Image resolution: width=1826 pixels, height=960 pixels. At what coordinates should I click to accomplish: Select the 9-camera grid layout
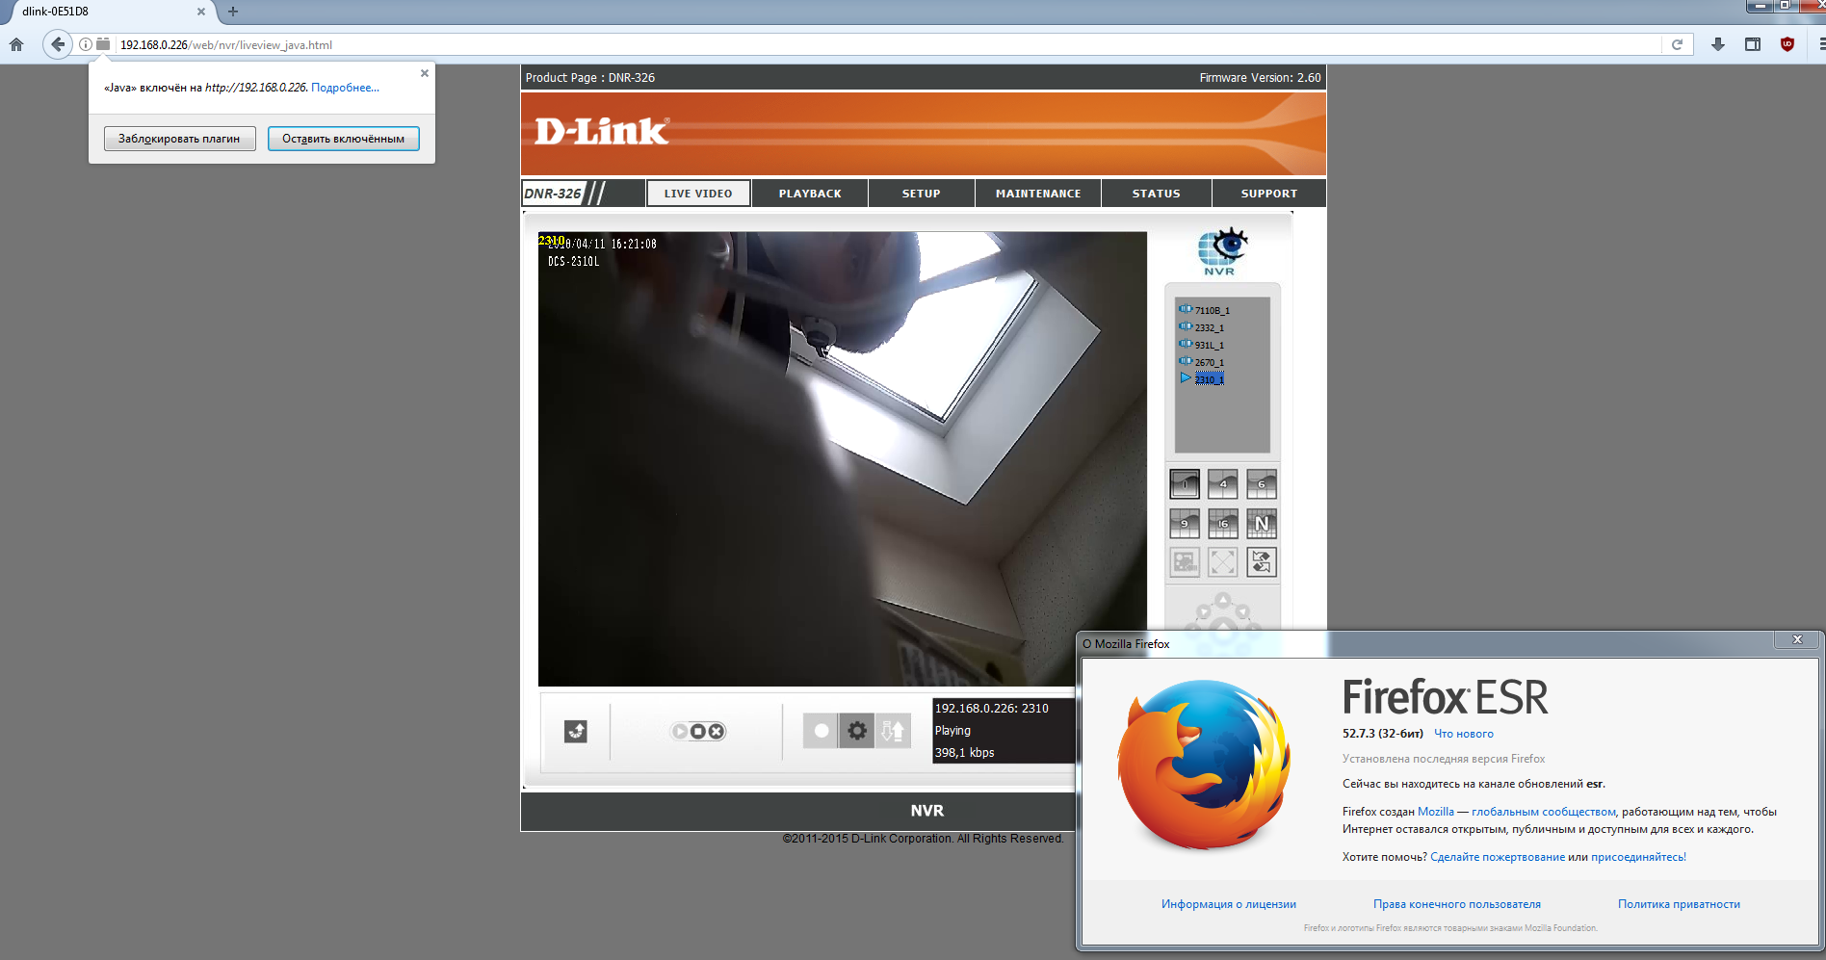[x=1185, y=523]
